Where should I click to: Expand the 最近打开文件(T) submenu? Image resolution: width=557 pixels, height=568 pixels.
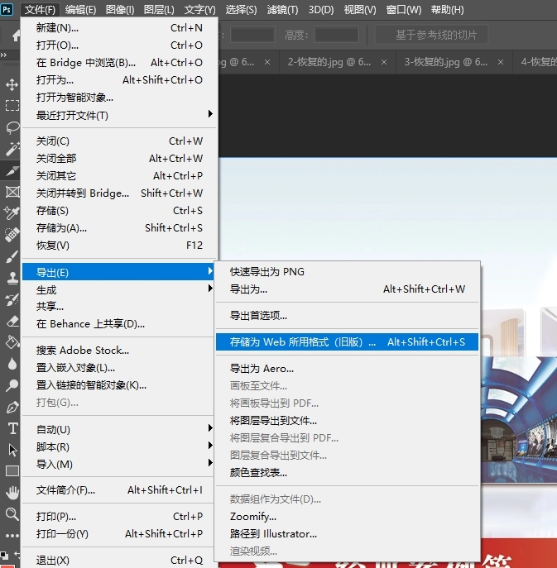click(120, 115)
